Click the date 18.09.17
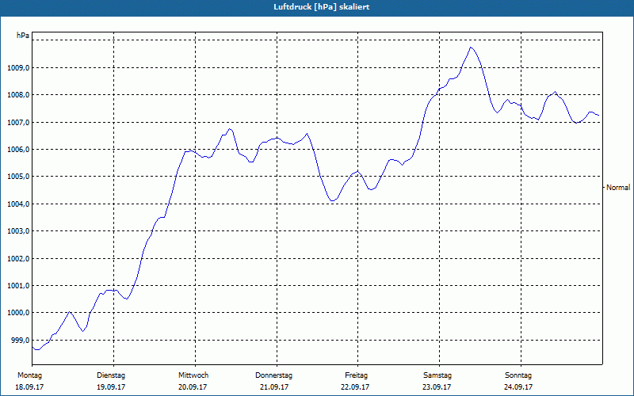Image resolution: width=634 pixels, height=396 pixels. pos(29,387)
